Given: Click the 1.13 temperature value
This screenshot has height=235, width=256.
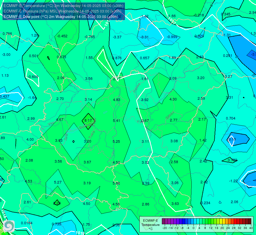Looking at the screenshot, I should point(5,75).
